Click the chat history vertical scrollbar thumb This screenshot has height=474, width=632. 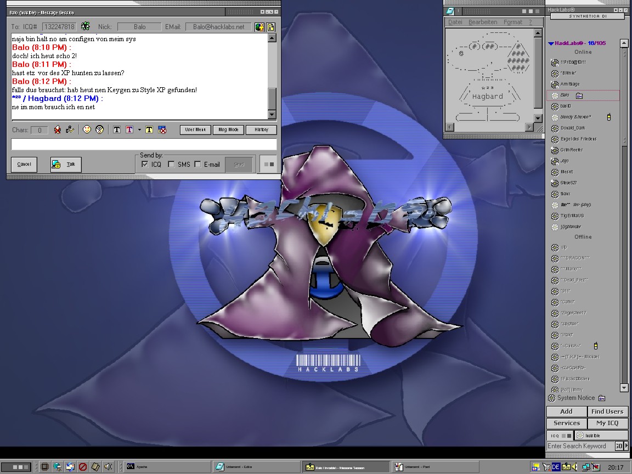pyautogui.click(x=272, y=99)
